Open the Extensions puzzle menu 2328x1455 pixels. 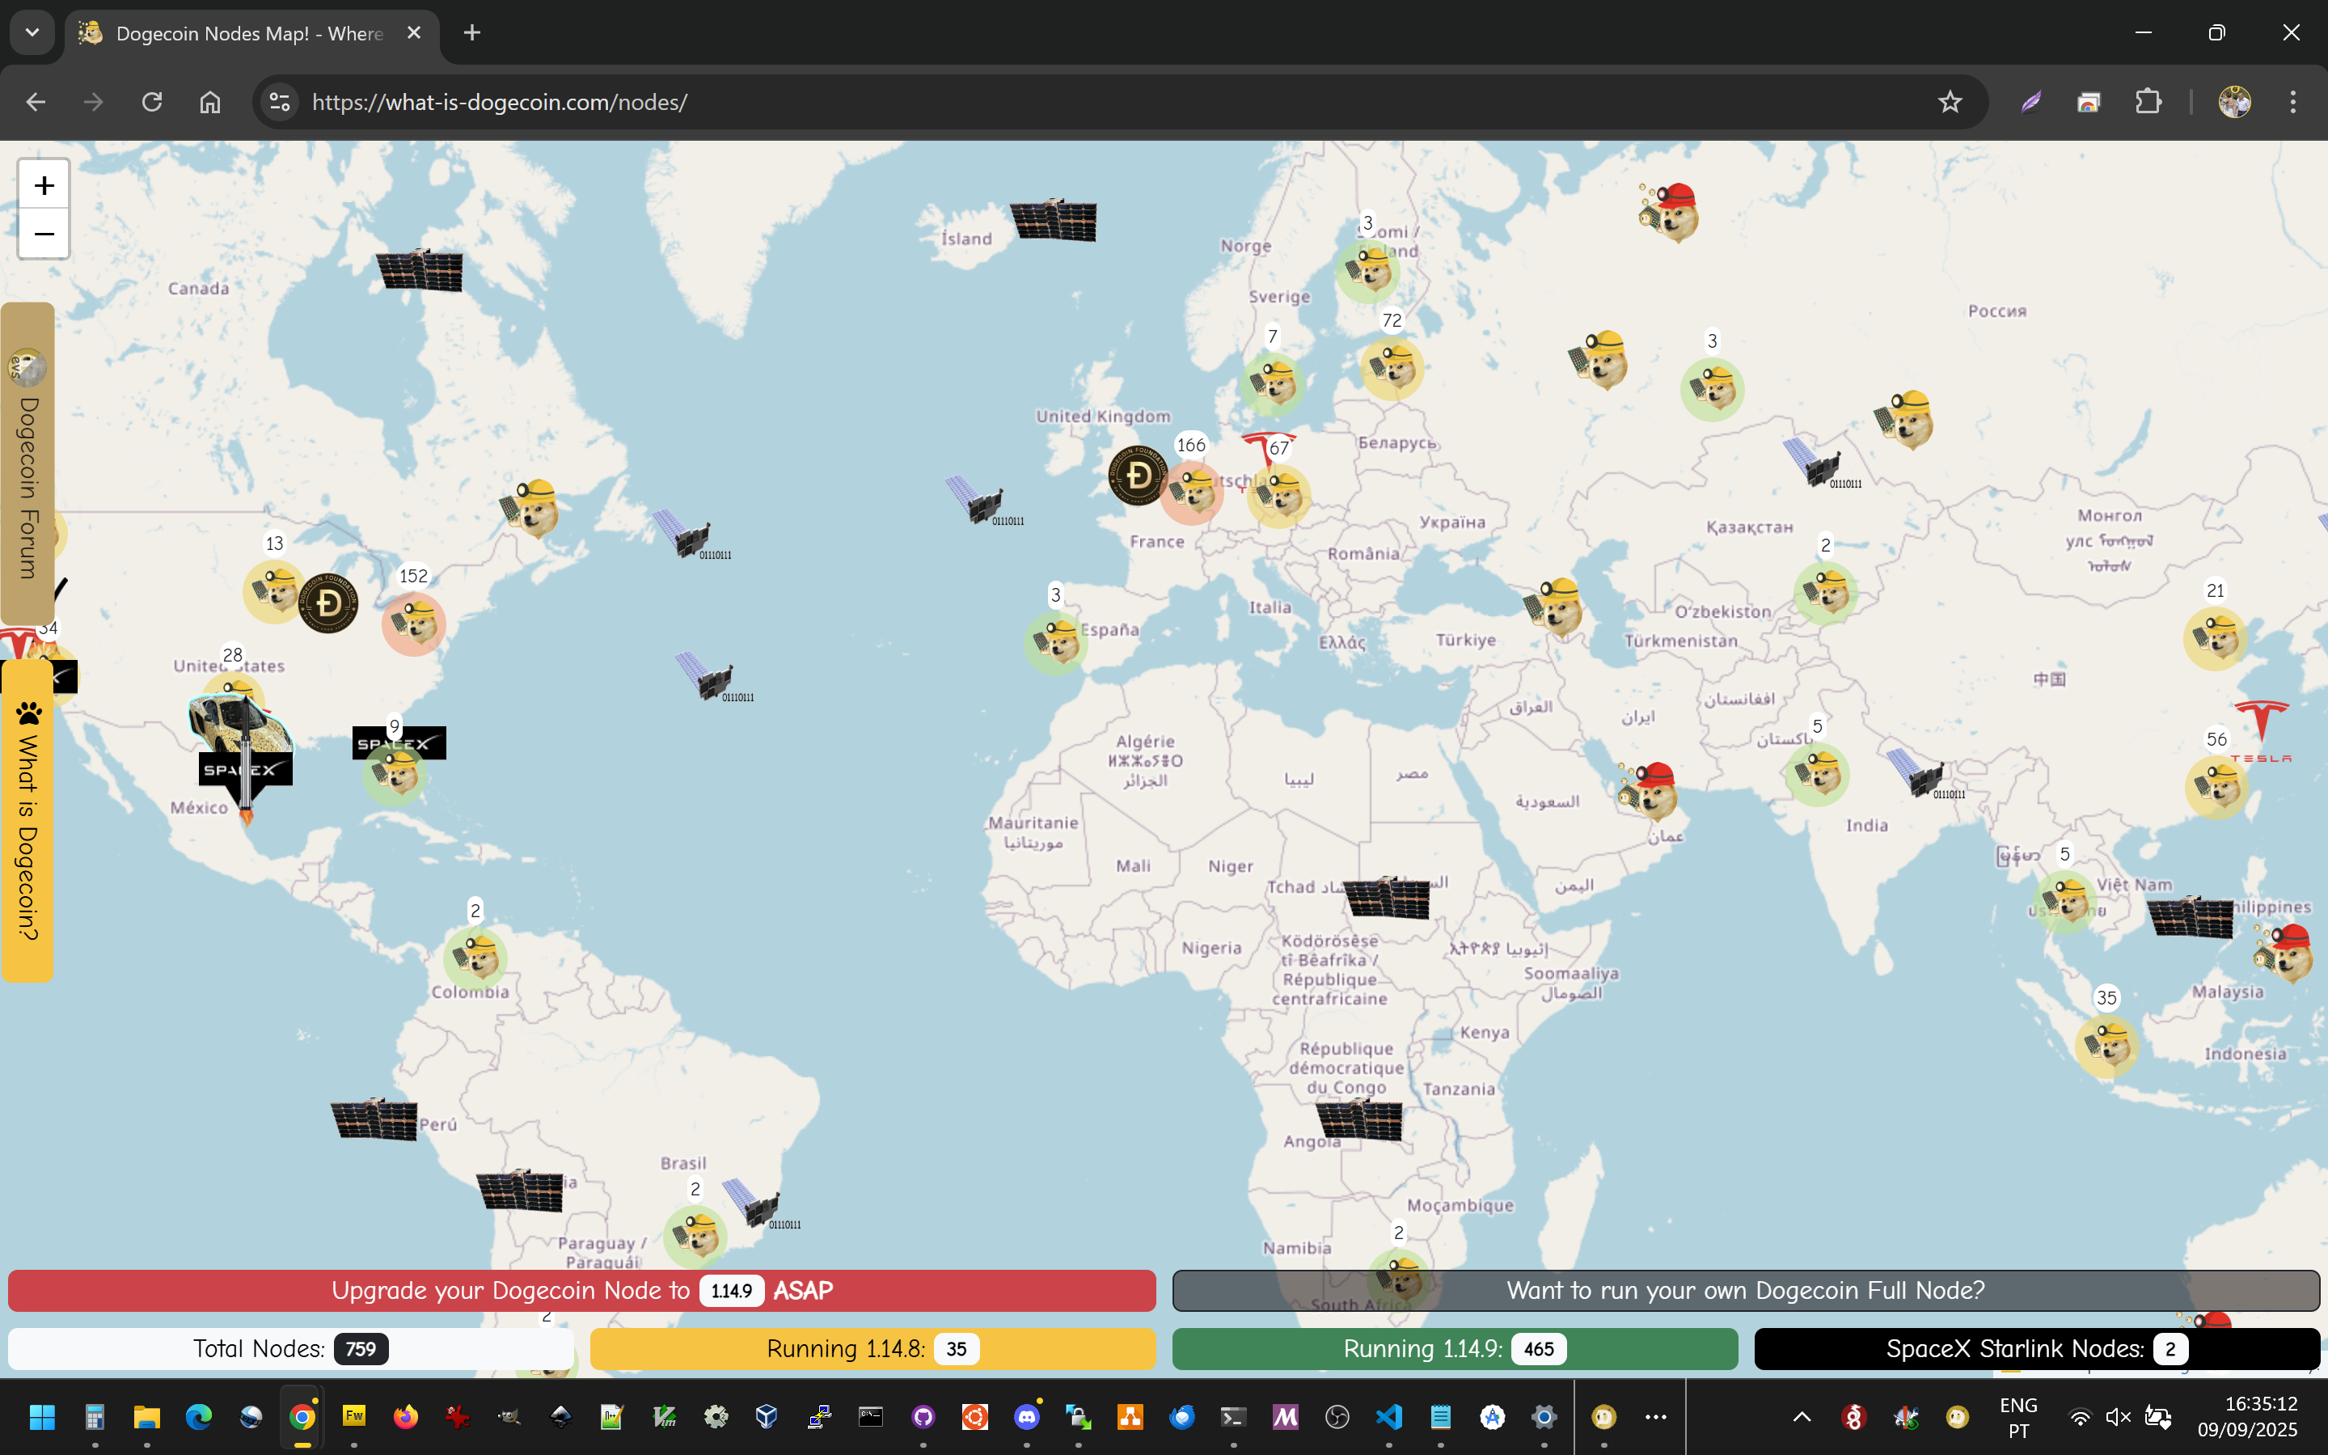click(2148, 102)
